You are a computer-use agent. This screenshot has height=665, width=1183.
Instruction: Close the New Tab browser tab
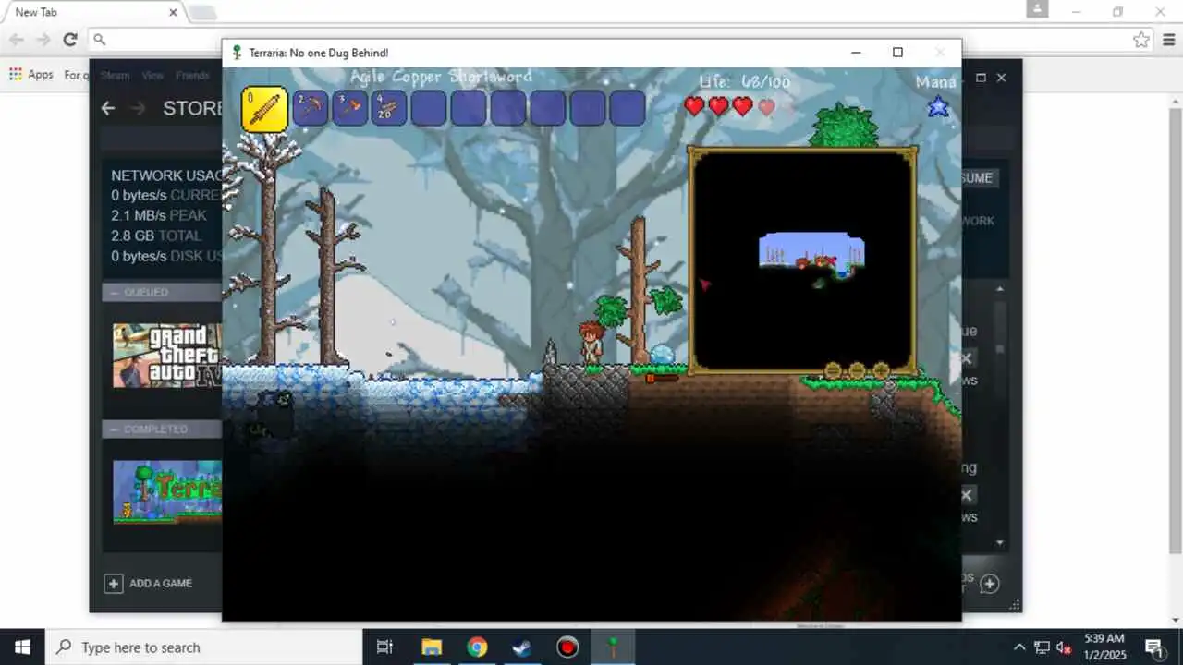173,12
